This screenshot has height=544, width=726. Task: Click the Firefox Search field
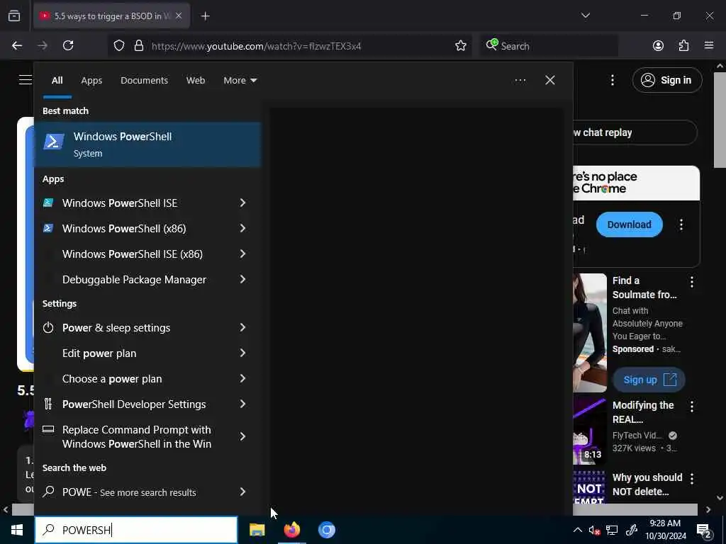549,45
